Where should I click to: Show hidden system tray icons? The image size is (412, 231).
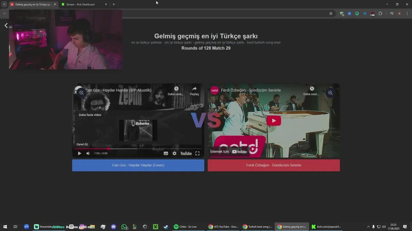(369, 227)
